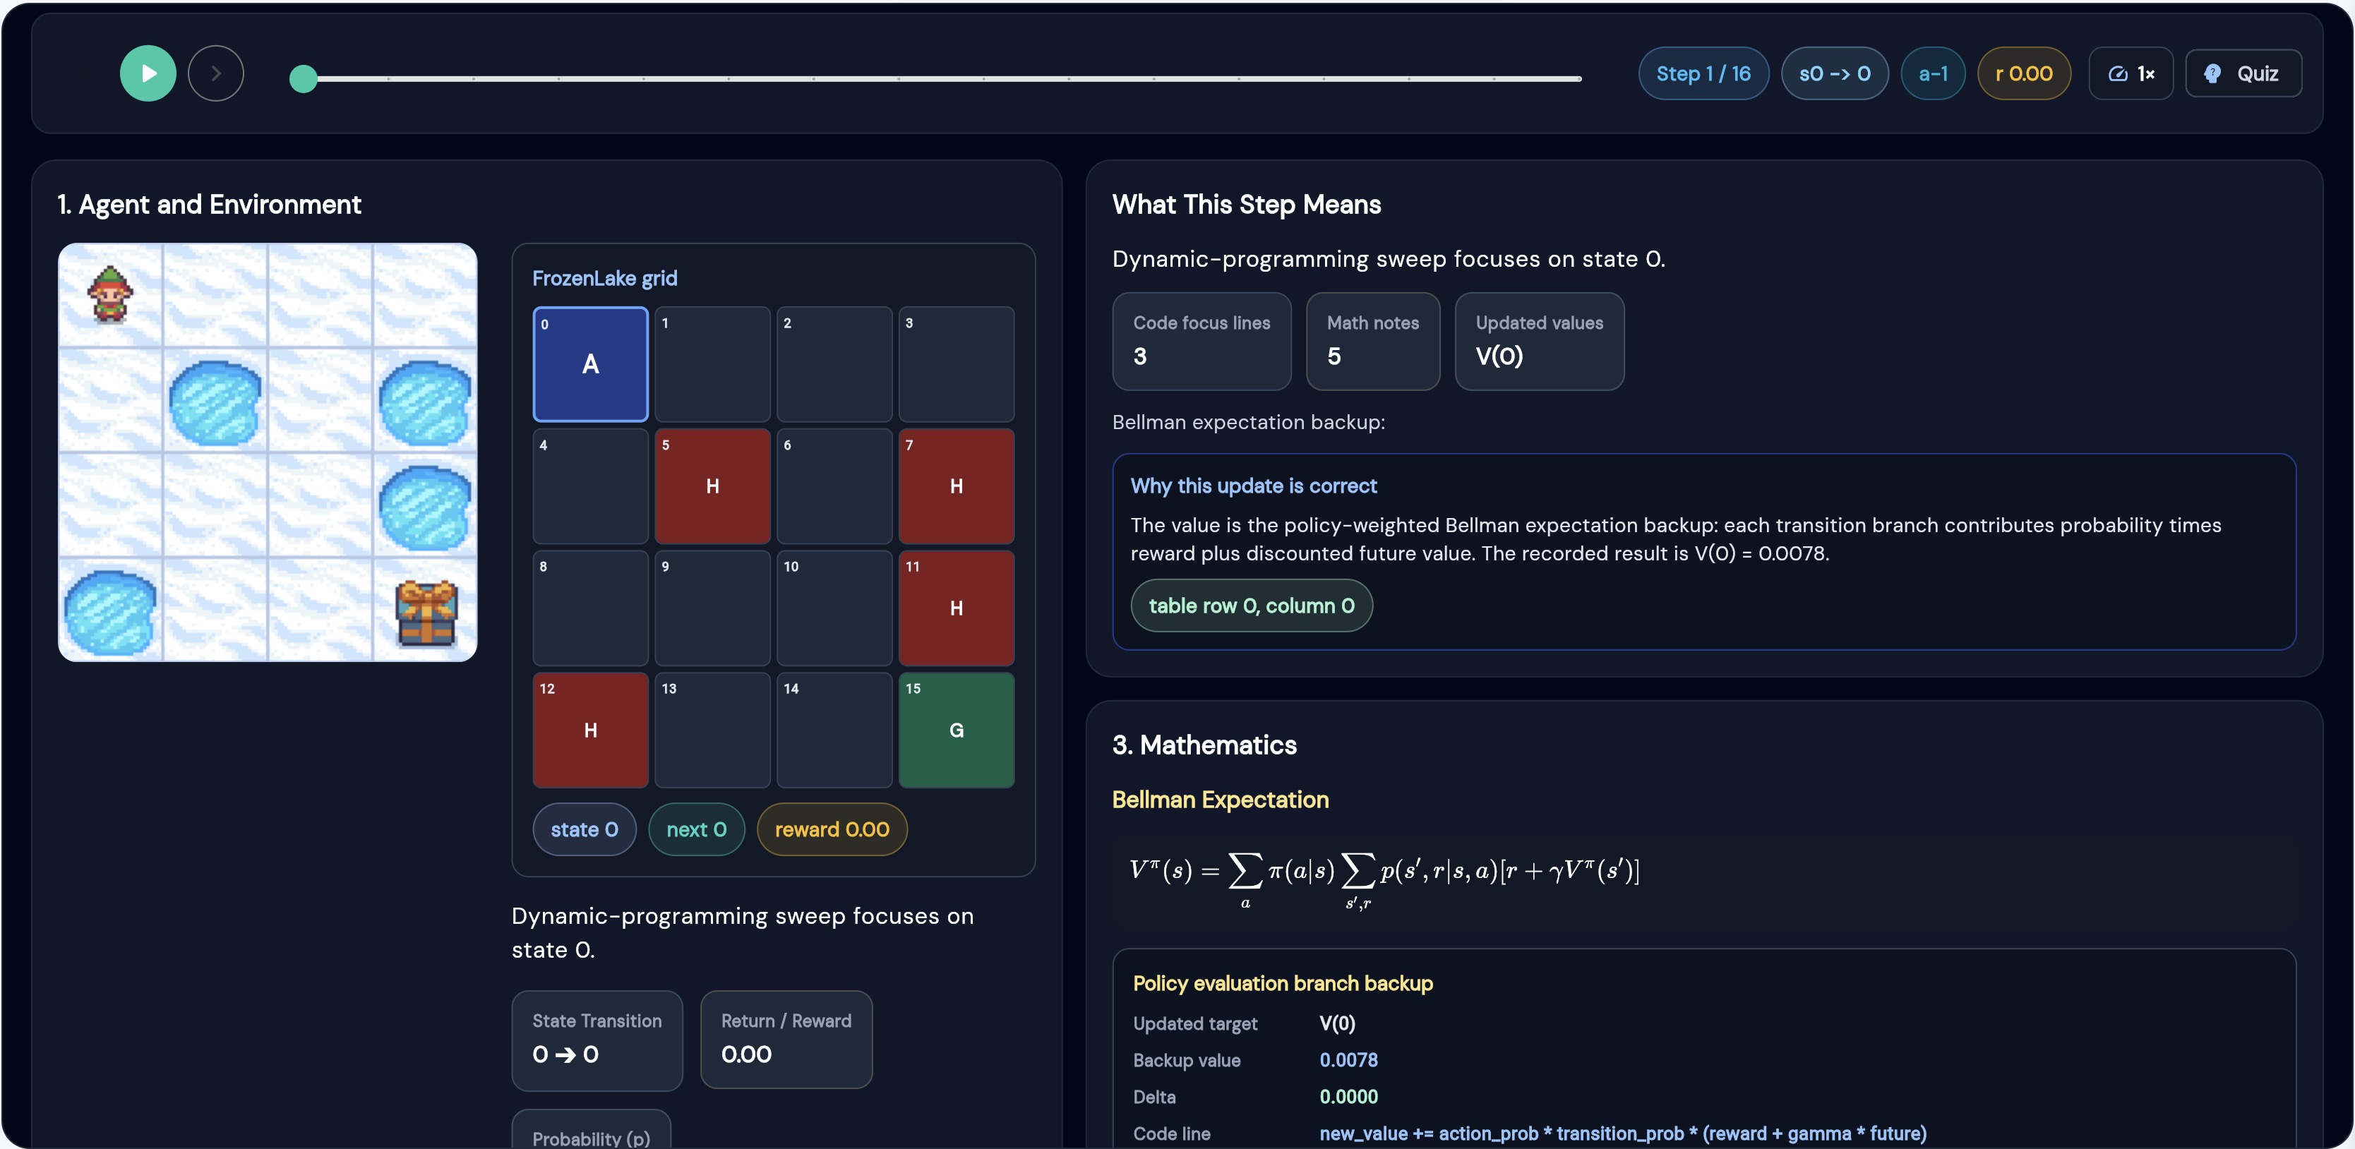Select grid cell 2
Image resolution: width=2355 pixels, height=1149 pixels.
(834, 363)
